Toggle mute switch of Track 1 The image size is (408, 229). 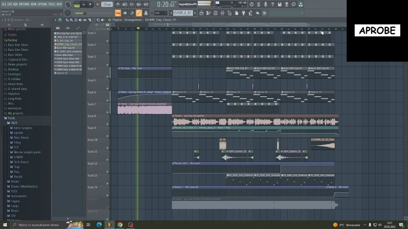click(108, 41)
